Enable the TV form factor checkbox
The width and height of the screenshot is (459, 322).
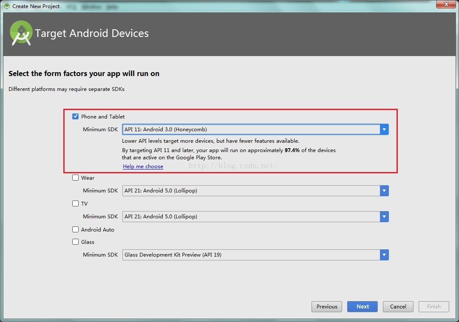pyautogui.click(x=76, y=203)
